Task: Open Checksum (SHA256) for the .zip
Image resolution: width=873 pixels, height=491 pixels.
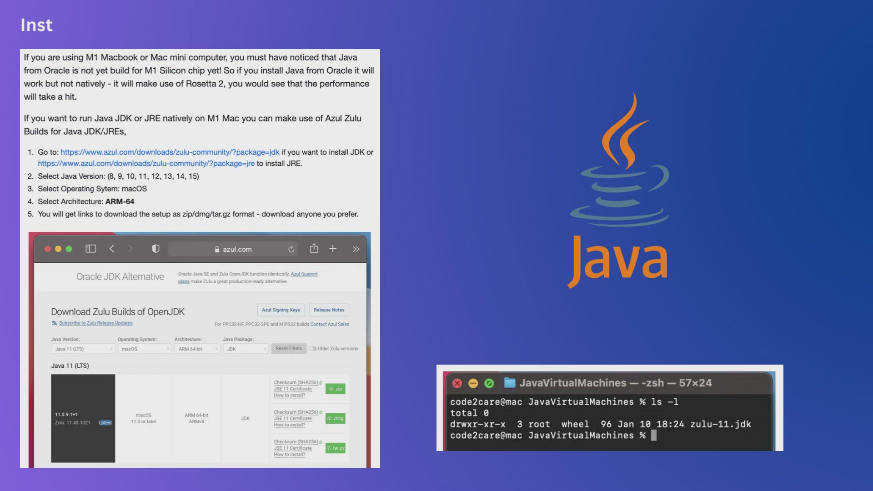Action: [x=296, y=383]
